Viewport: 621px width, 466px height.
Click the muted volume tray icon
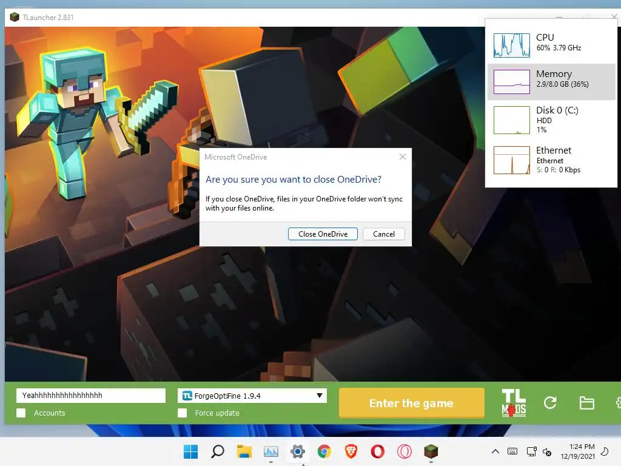coord(547,451)
